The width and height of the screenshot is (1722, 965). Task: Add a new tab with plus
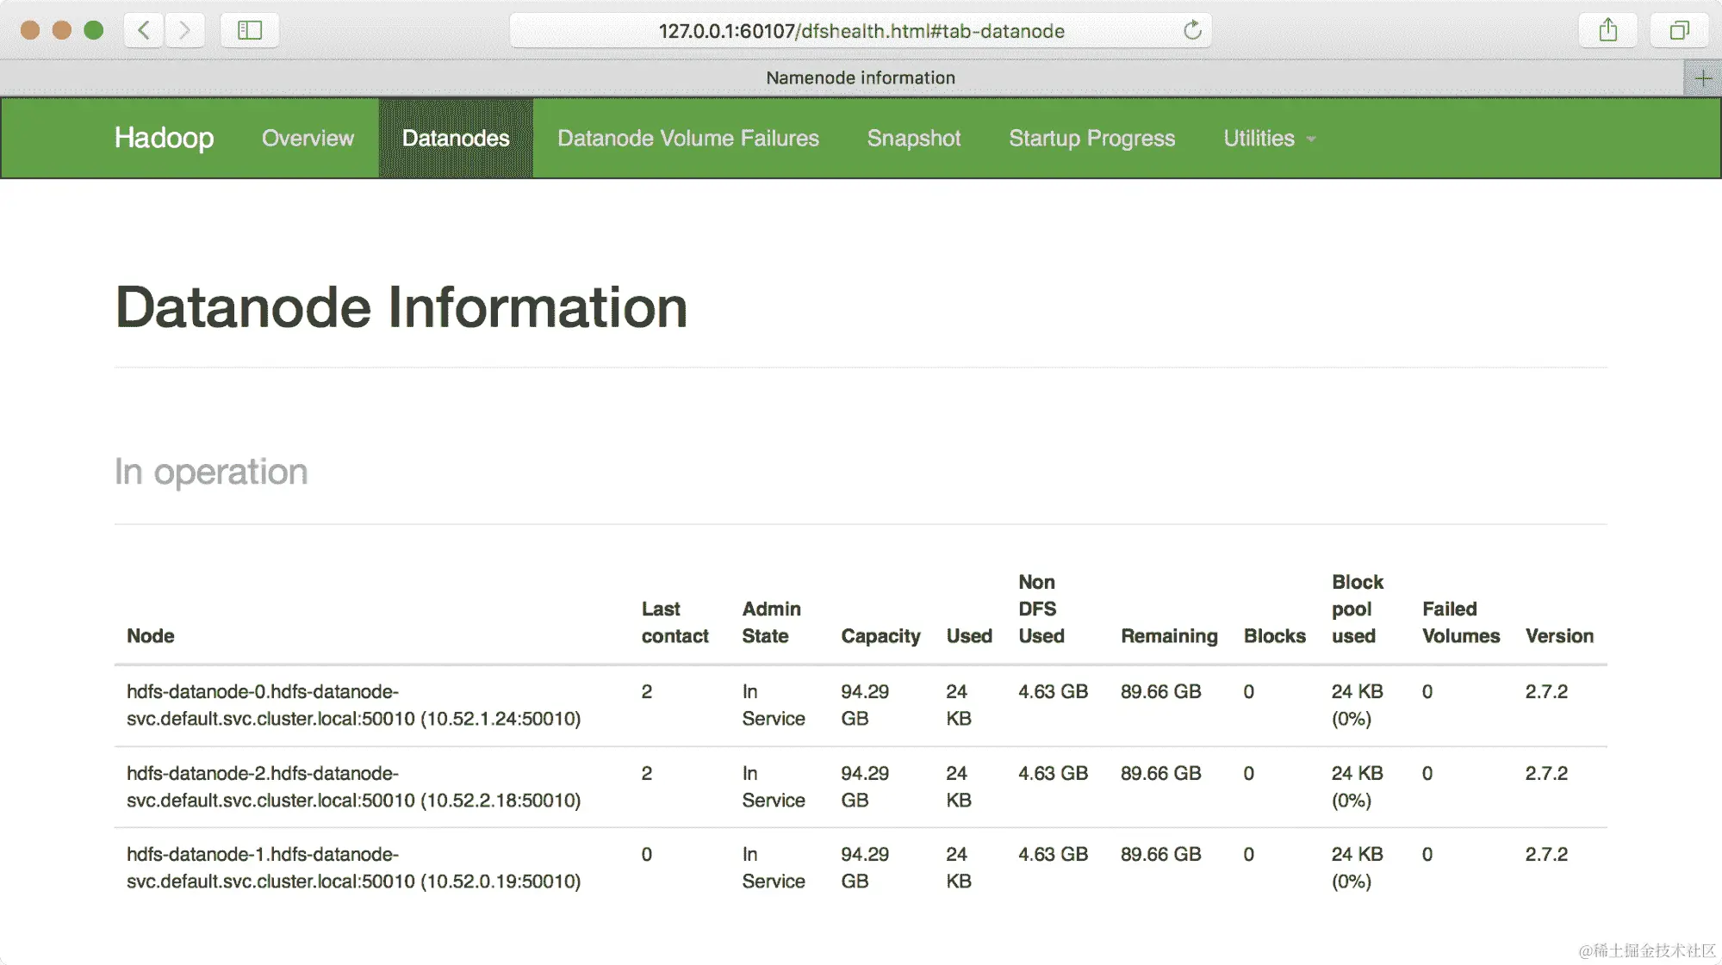pyautogui.click(x=1703, y=78)
